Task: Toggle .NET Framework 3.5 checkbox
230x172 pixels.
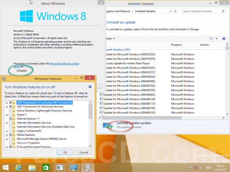Action: [11, 102]
